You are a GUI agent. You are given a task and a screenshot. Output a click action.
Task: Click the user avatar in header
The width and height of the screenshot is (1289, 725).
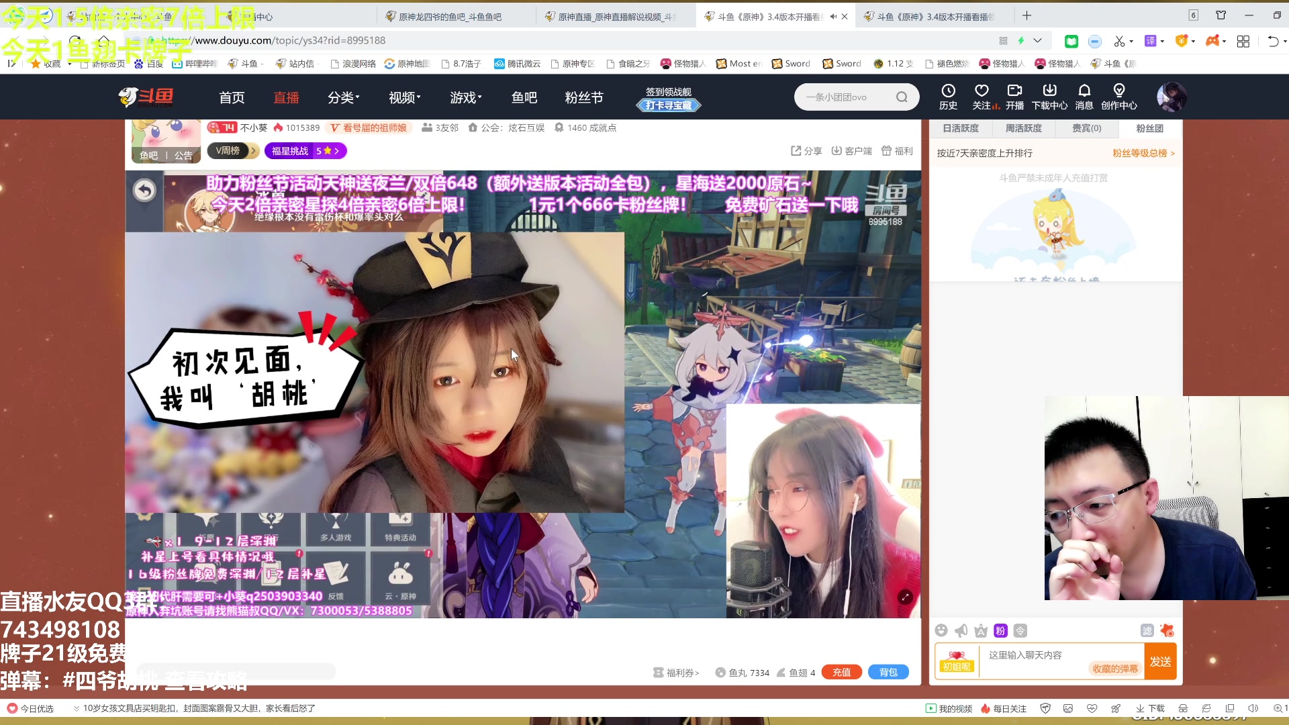coord(1172,97)
